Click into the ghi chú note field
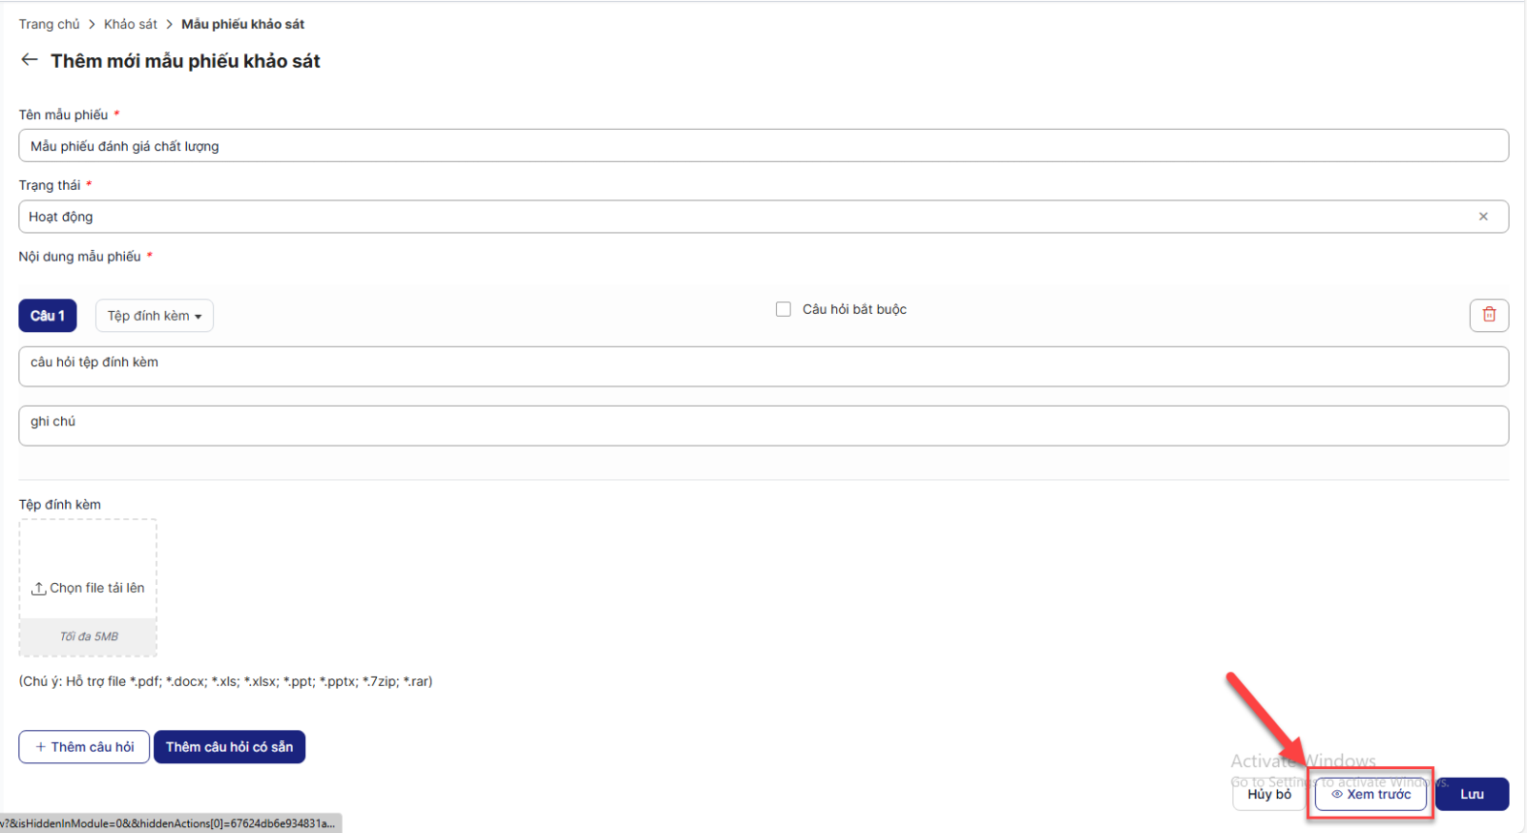This screenshot has width=1527, height=833. pos(763,426)
